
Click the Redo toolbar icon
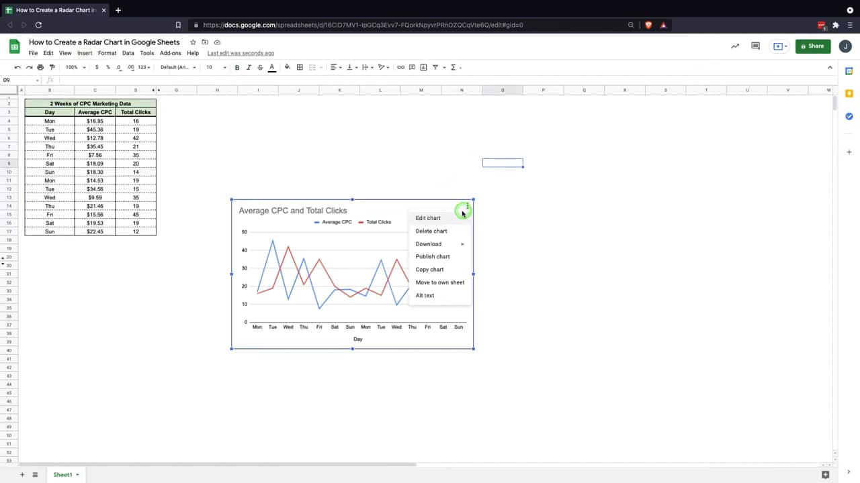tap(29, 67)
